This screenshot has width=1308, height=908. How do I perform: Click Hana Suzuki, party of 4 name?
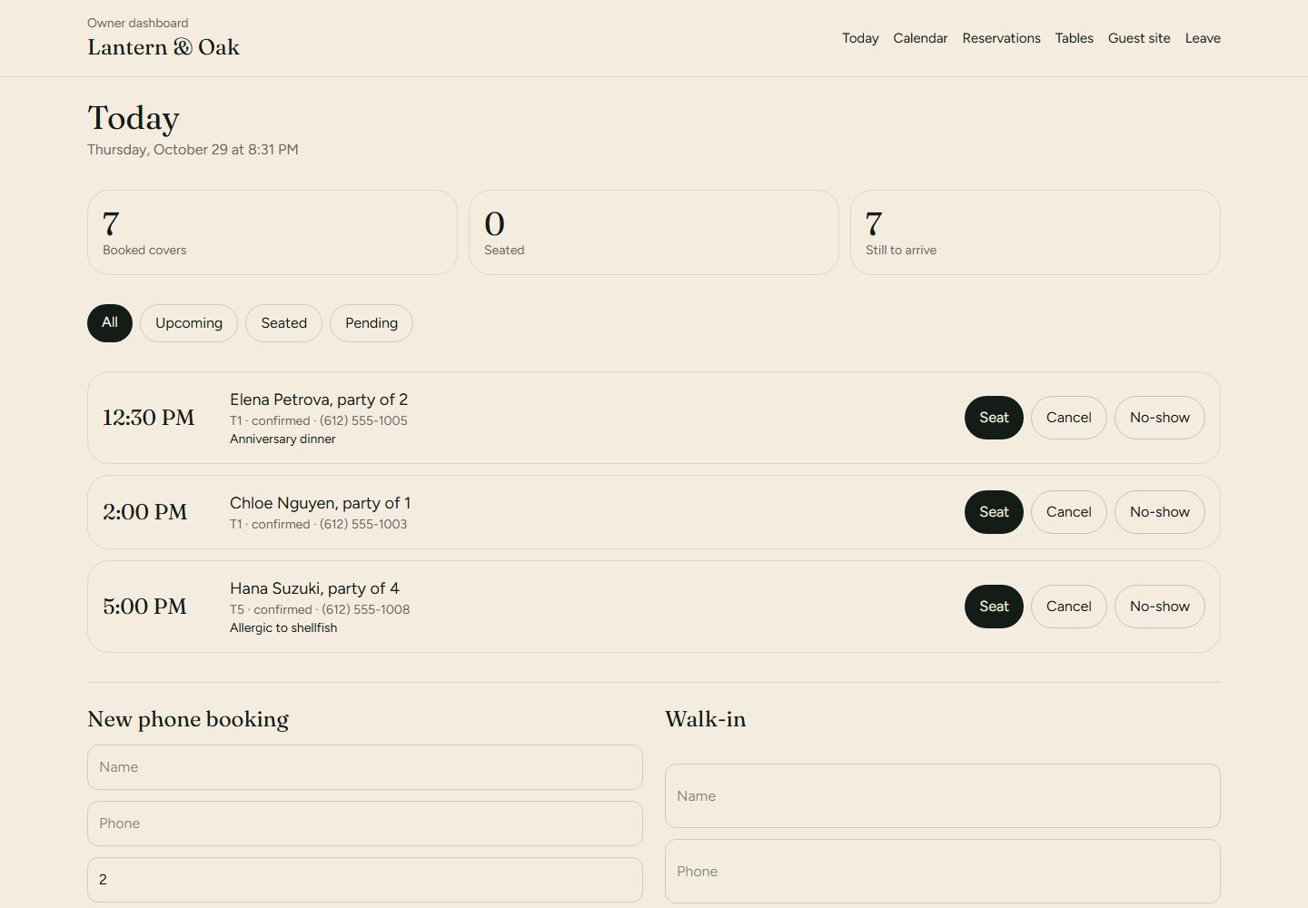coord(314,588)
